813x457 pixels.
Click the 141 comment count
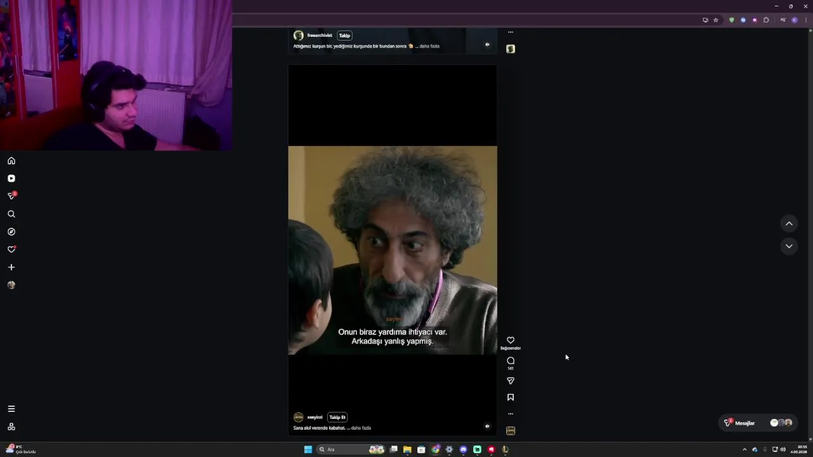click(x=510, y=368)
